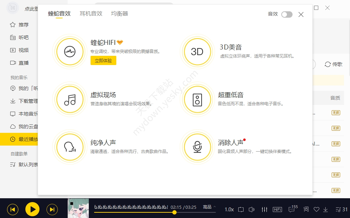Select the 3D美音 sound effect icon

tap(197, 52)
